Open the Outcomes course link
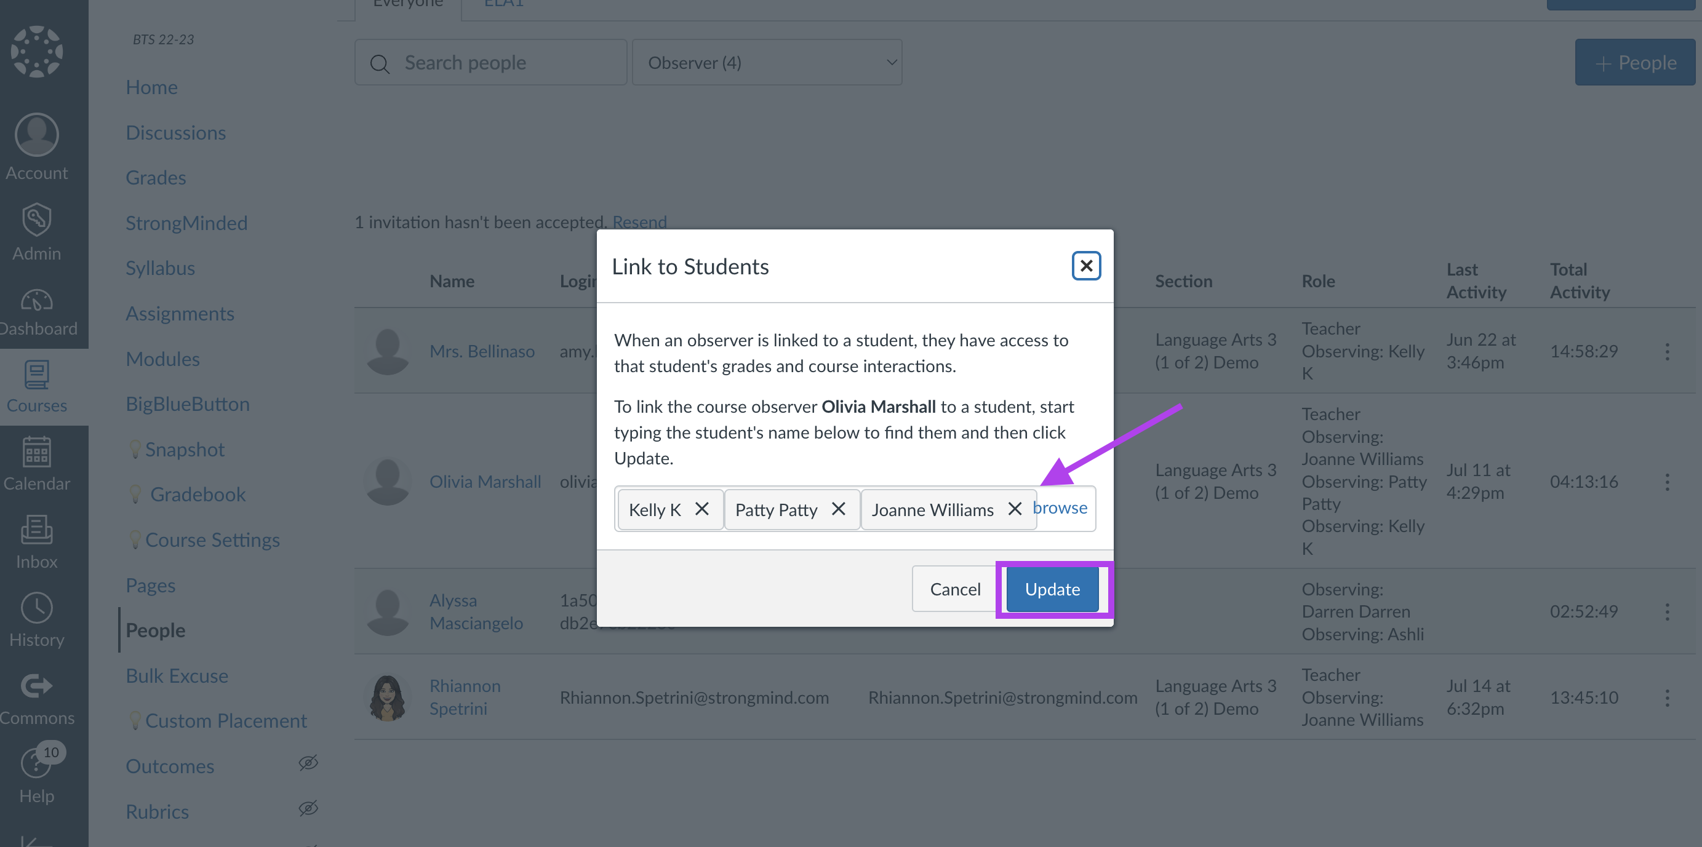 [x=170, y=766]
